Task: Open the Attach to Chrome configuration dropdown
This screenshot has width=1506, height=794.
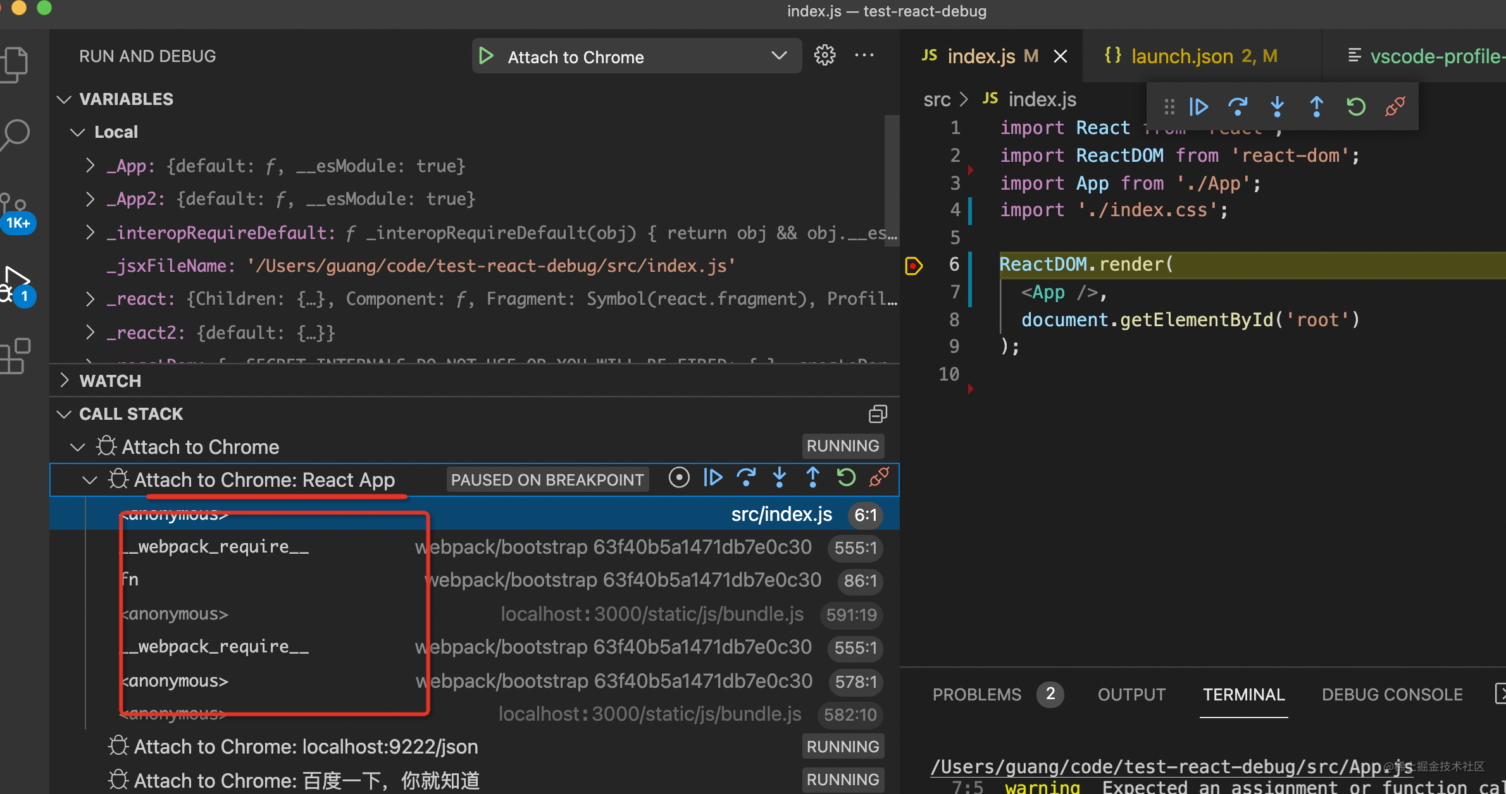Action: click(779, 56)
